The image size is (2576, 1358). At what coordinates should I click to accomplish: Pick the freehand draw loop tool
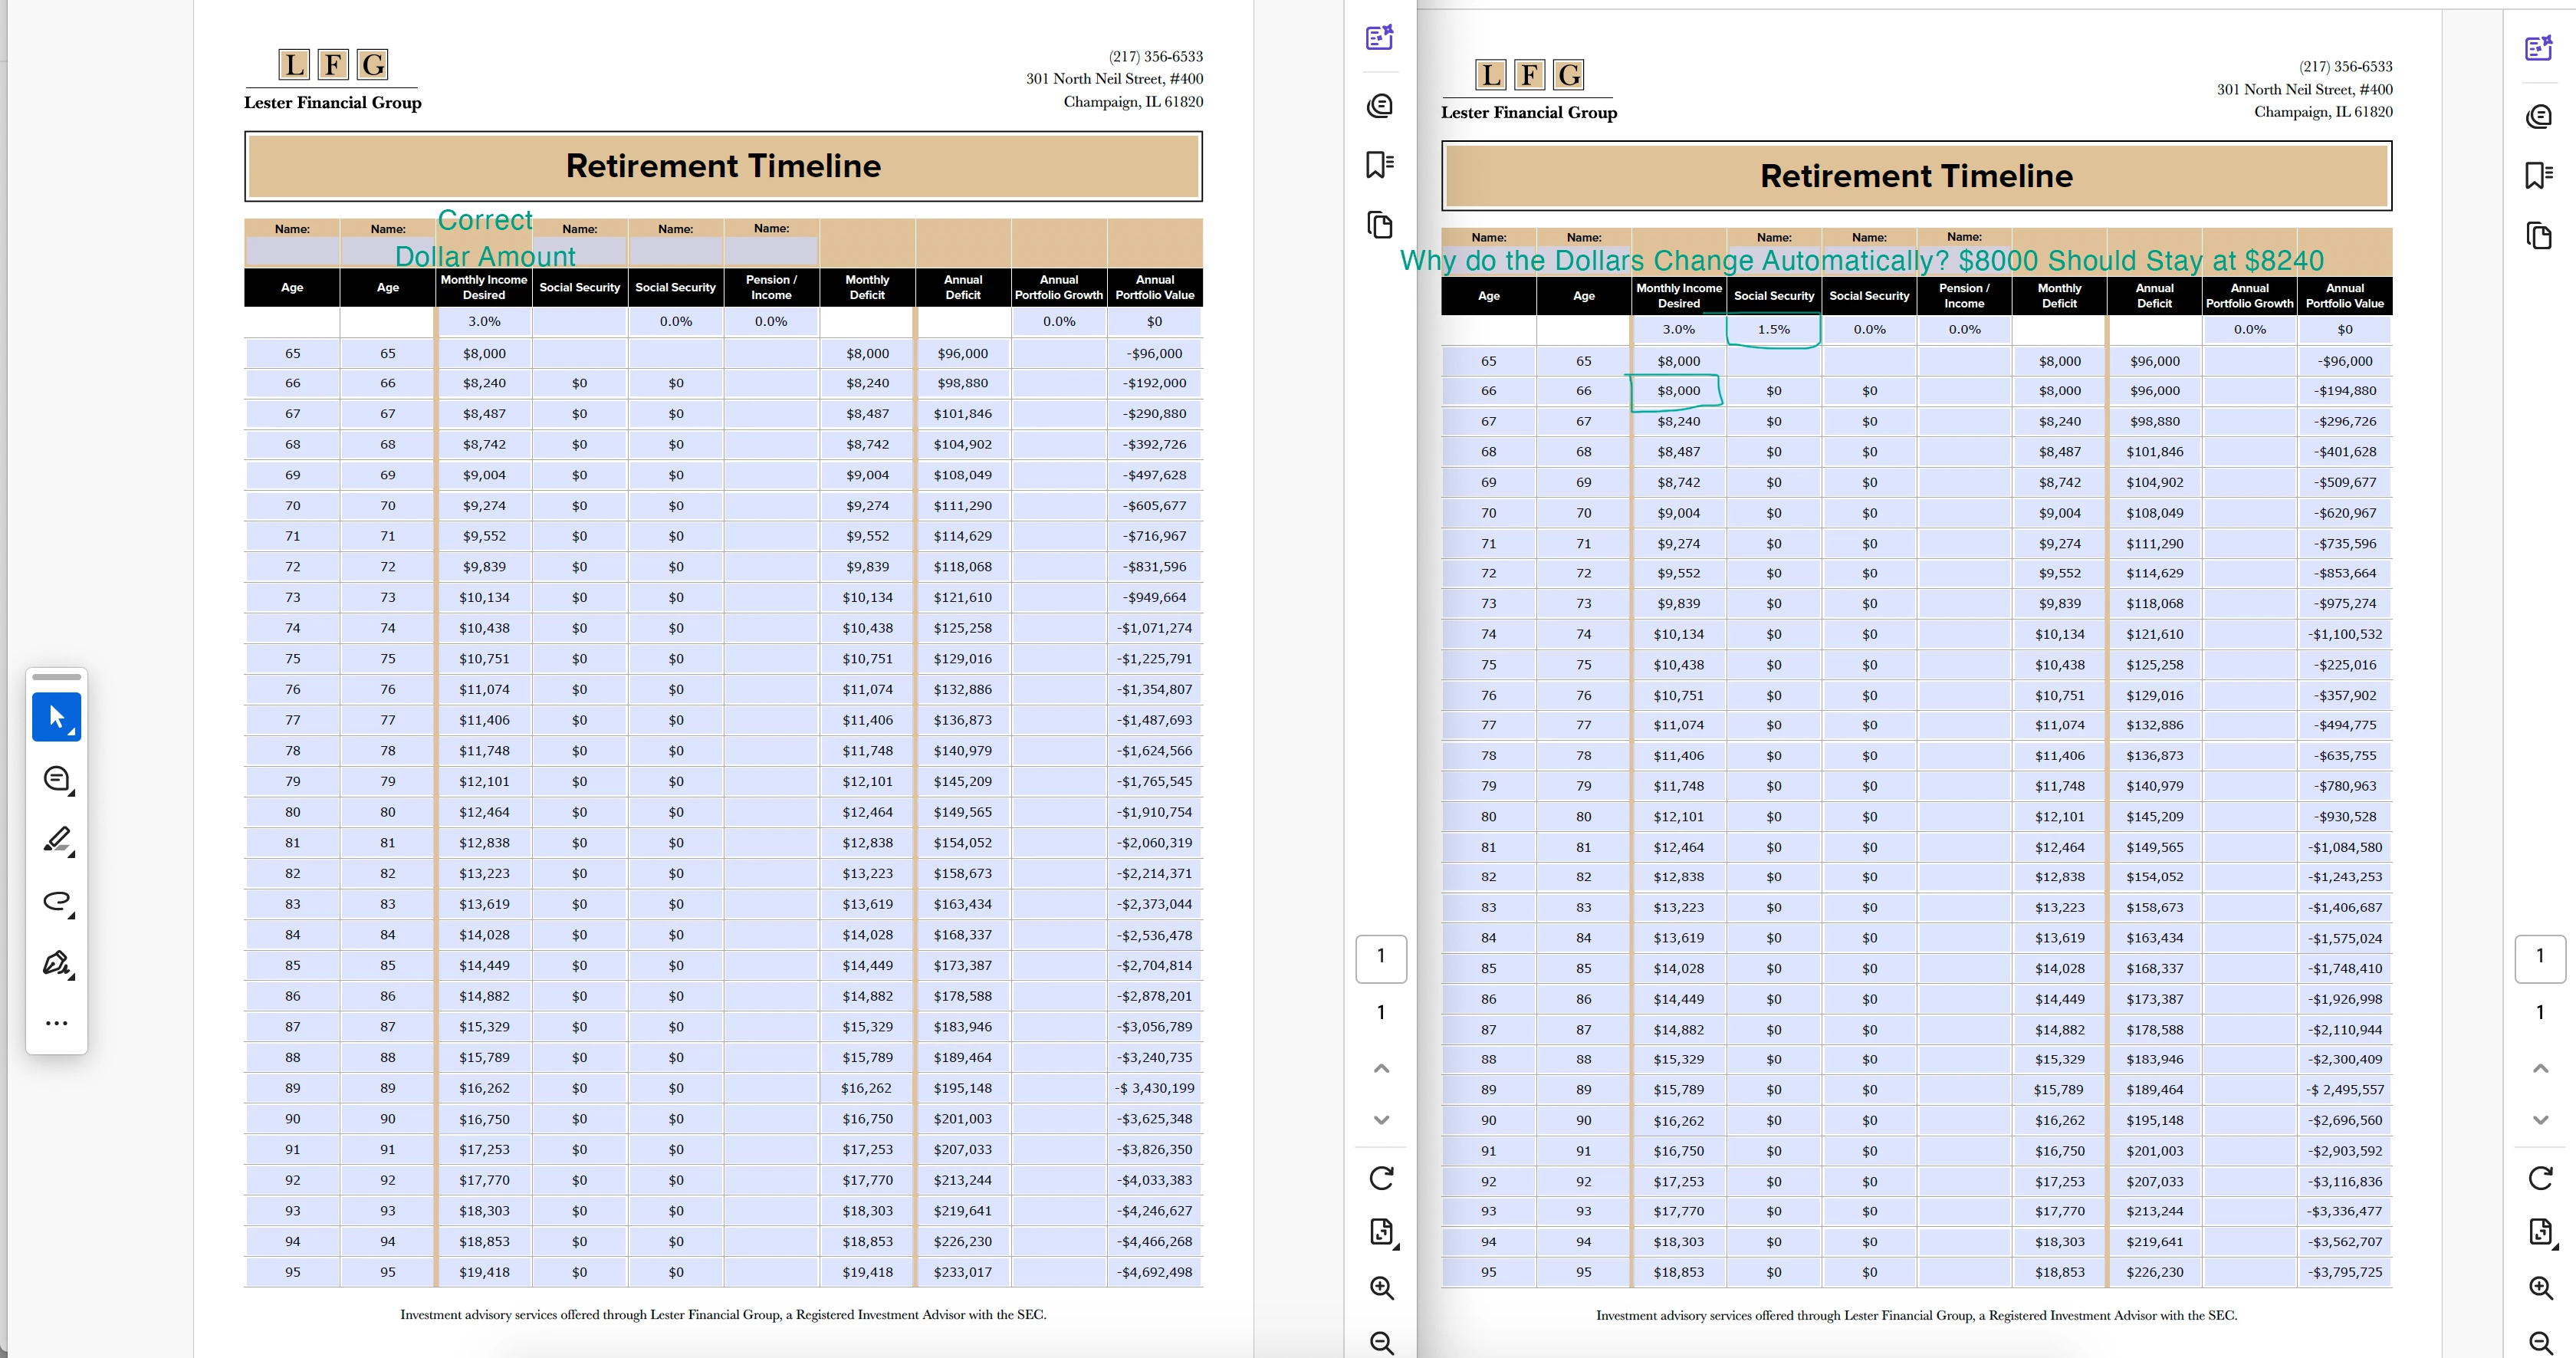pos(57,901)
